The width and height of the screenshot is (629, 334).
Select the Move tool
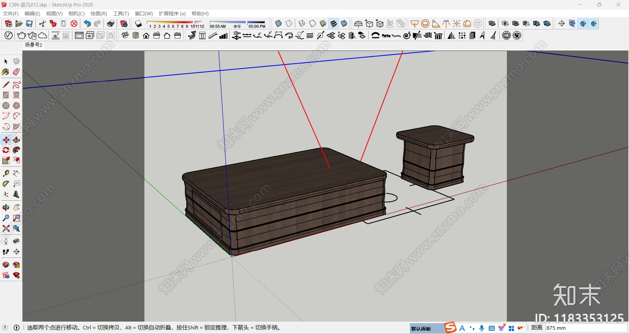click(6, 140)
